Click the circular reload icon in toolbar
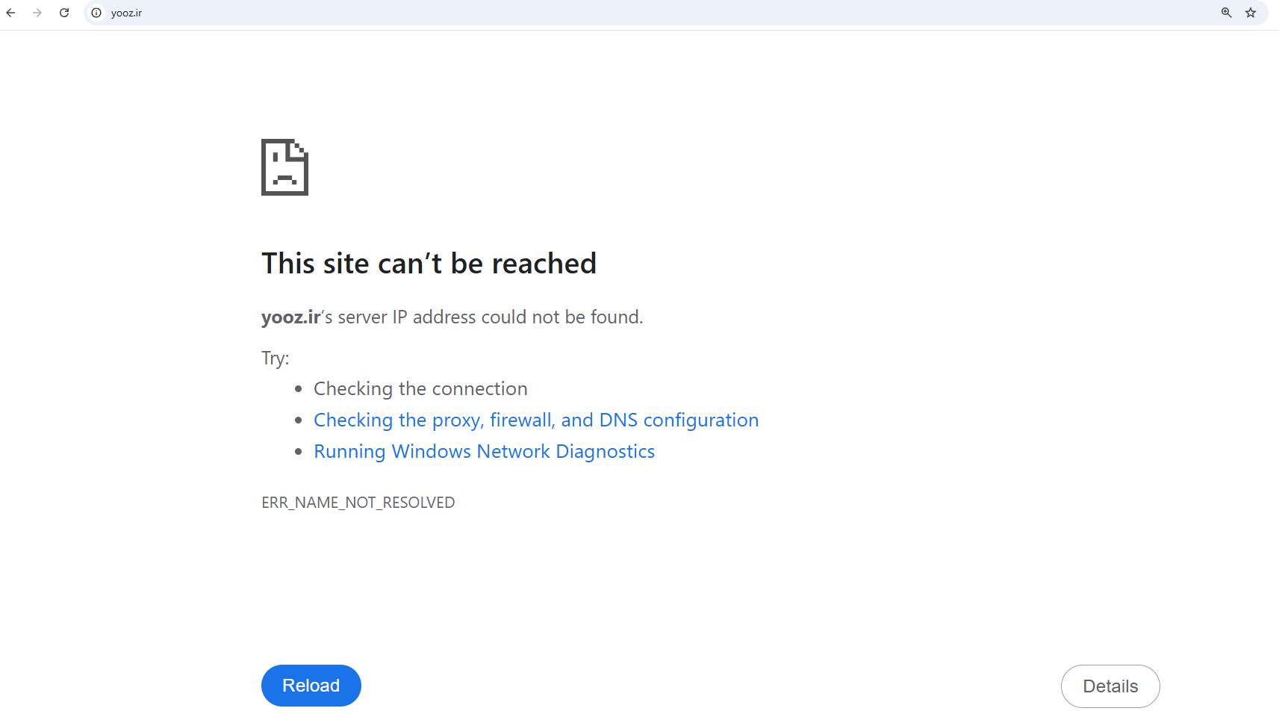The height and width of the screenshot is (714, 1279). (x=64, y=13)
